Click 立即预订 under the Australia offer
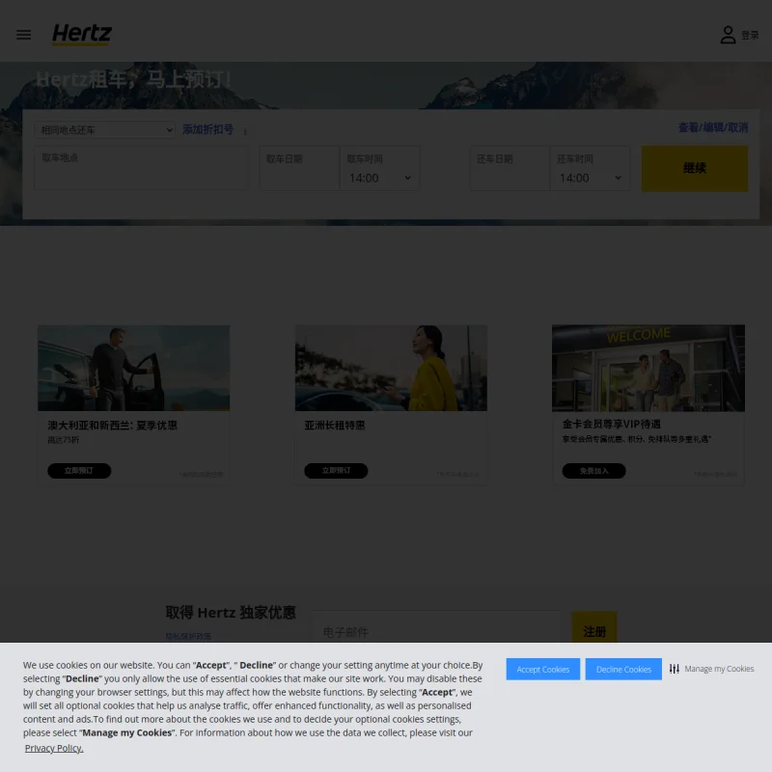Viewport: 772px width, 772px height. click(x=79, y=471)
